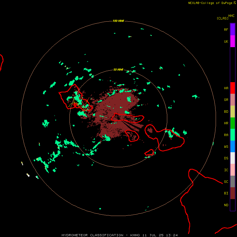Click the 'HA' legend label

226,88
